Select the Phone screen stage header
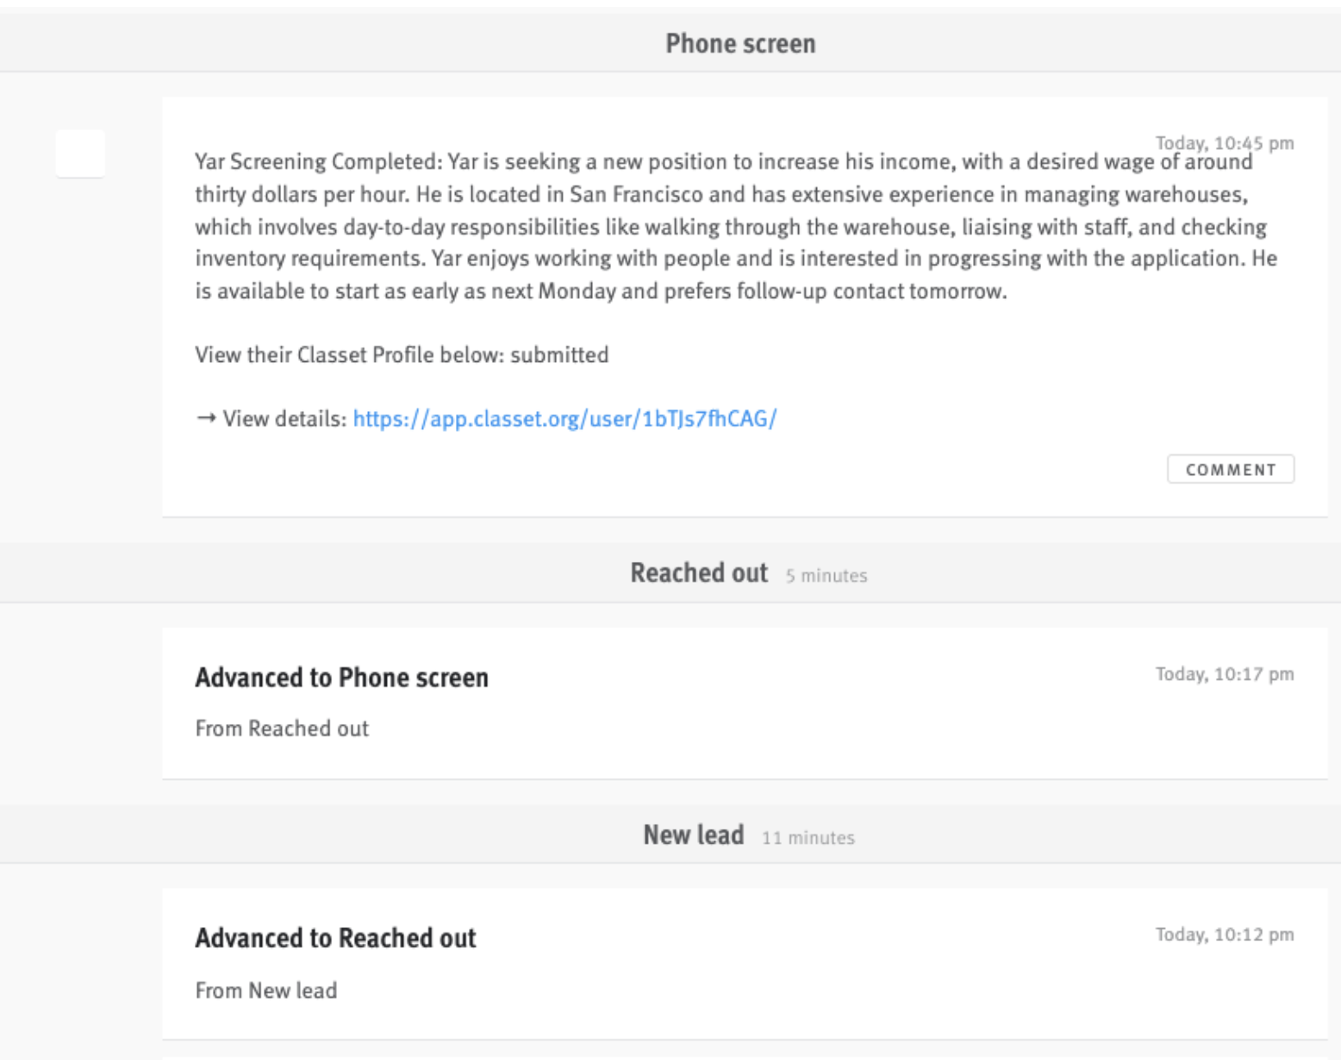Viewport: 1341px width, 1060px height. point(739,44)
